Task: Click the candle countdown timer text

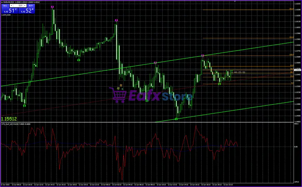Action: point(239,72)
